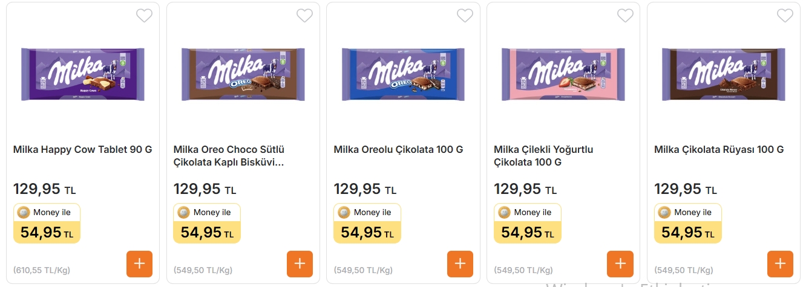
Task: Open Milka Çilekli Yoğurtlu Çikolata title link
Action: (x=543, y=156)
